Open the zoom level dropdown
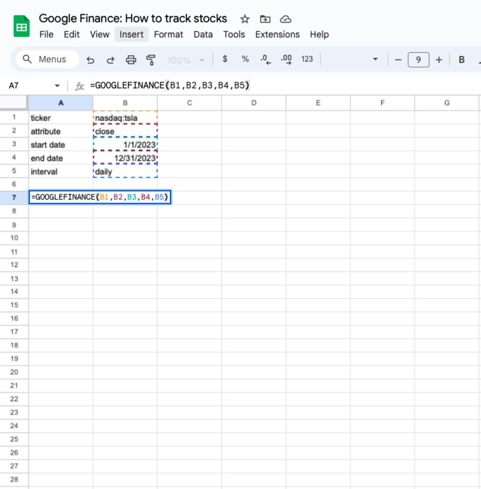Viewport: 481px width, 489px height. 185,60
